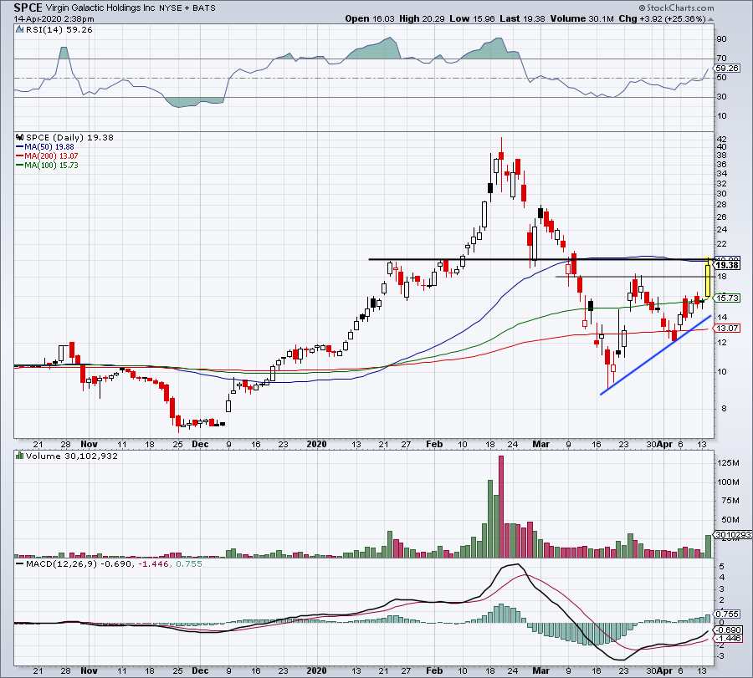The image size is (753, 678).
Task: Click the Volume 30.1M header value
Action: 582,18
